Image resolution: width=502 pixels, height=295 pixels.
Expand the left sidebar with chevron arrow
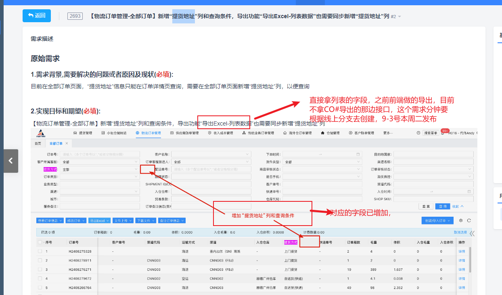pyautogui.click(x=11, y=161)
